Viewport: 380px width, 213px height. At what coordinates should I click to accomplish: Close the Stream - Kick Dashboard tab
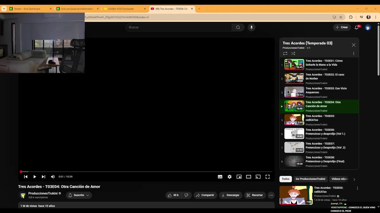point(50,9)
